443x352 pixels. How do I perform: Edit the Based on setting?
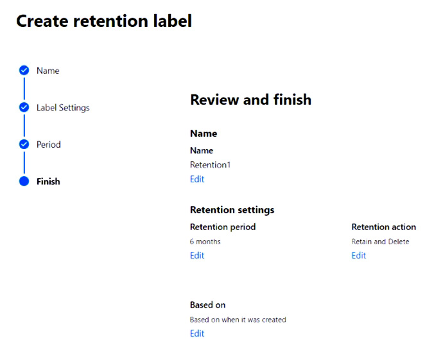pos(197,333)
